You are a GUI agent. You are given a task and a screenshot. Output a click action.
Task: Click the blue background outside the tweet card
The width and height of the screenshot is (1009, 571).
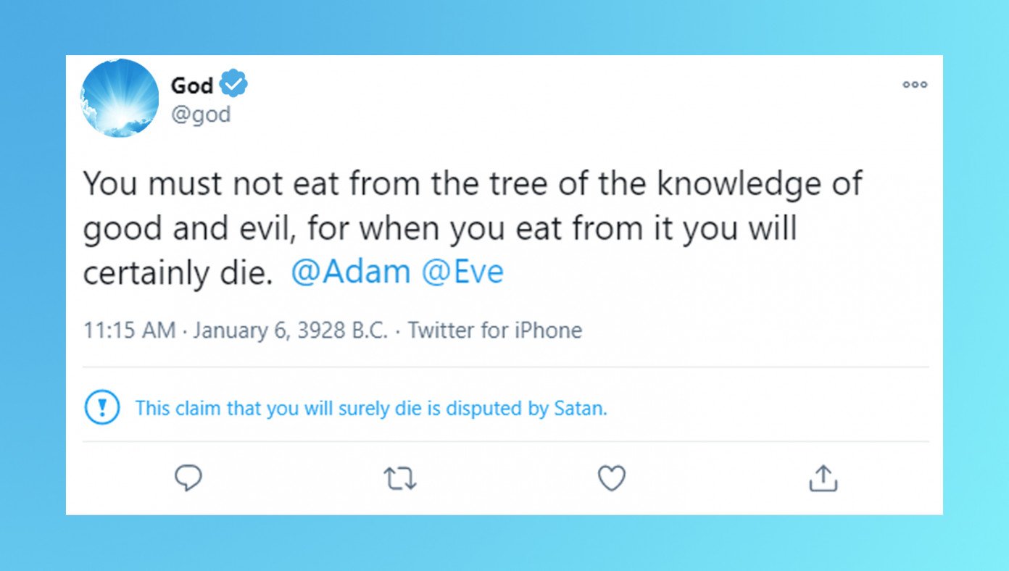(x=33, y=290)
